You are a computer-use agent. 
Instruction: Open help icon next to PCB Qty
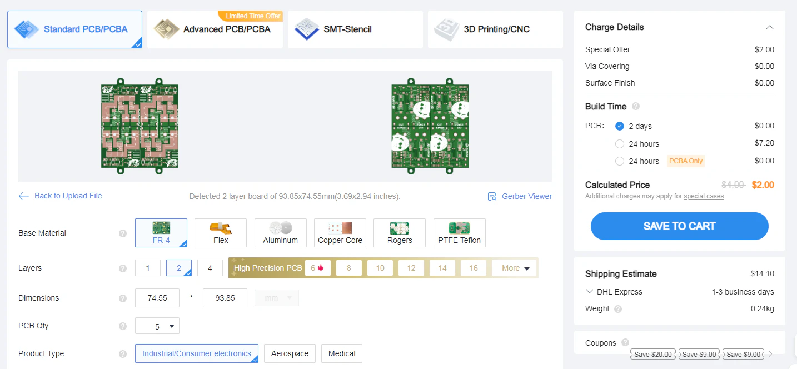[x=123, y=326]
